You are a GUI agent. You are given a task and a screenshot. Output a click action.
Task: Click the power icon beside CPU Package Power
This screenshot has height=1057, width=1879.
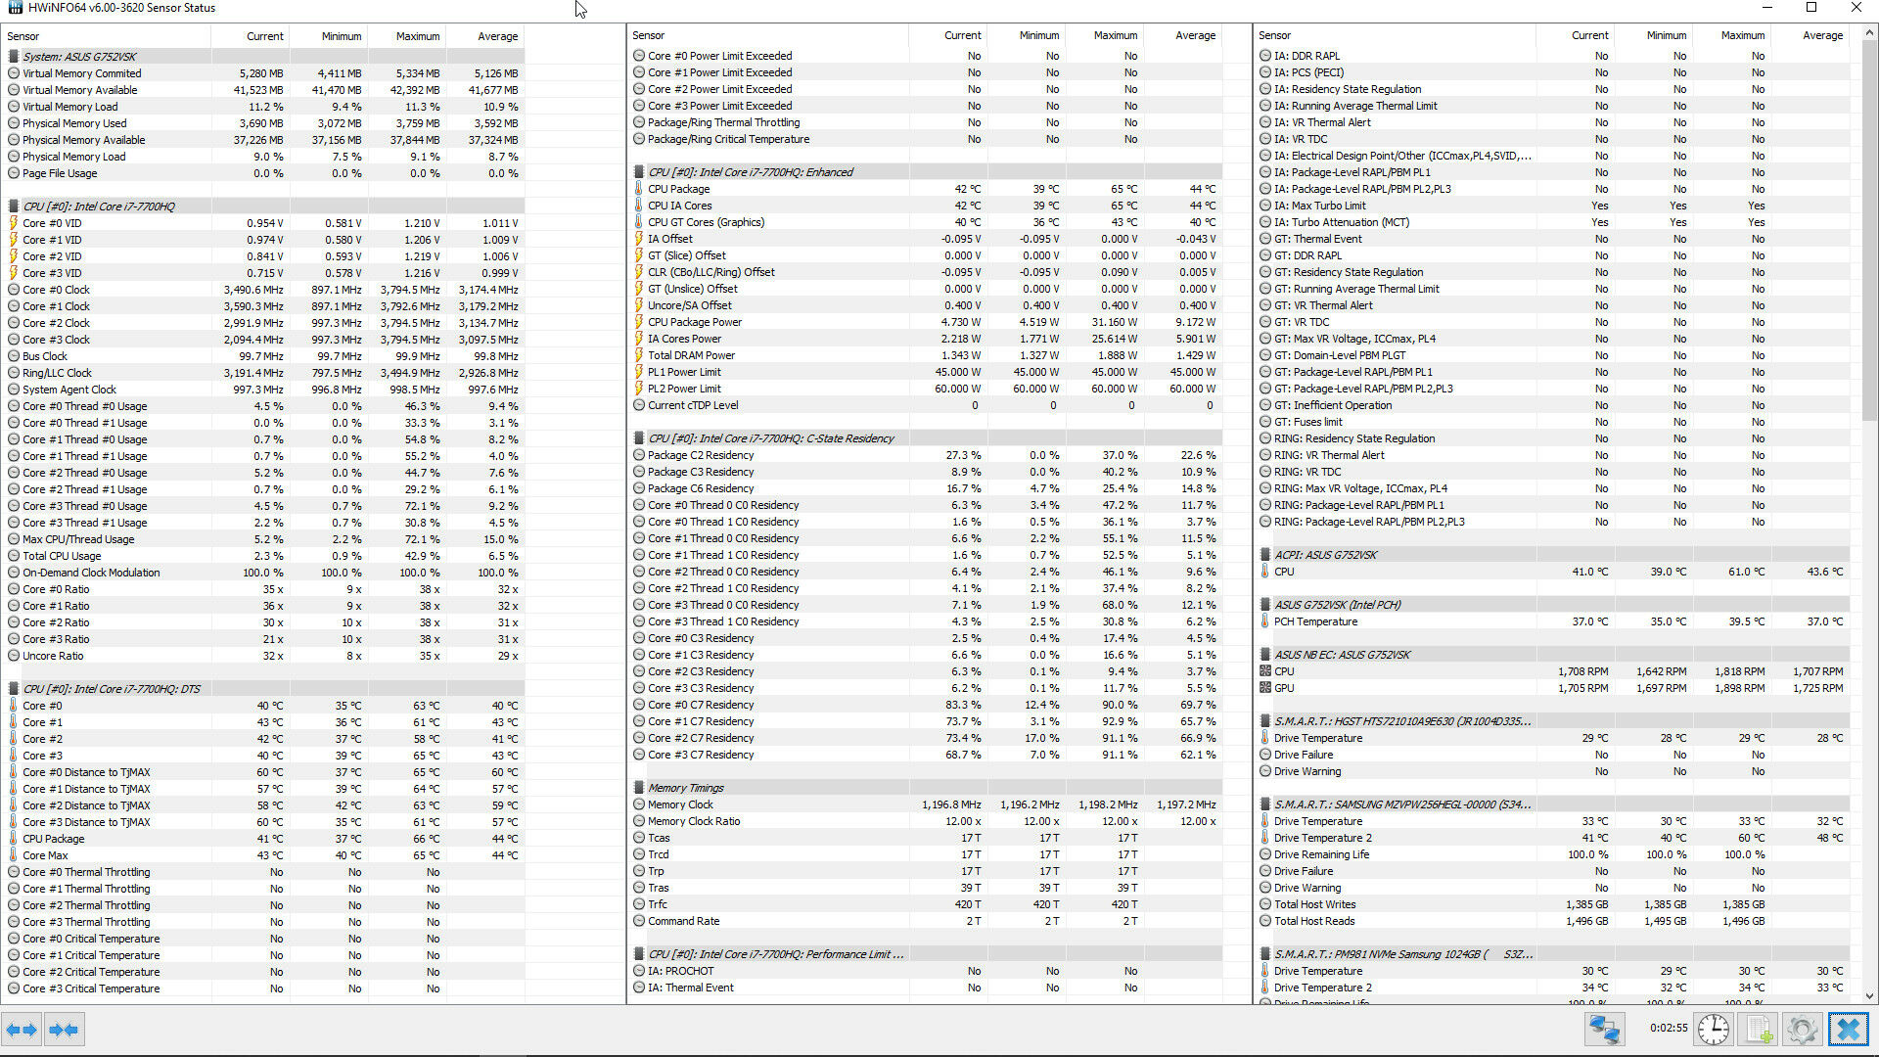tap(639, 322)
